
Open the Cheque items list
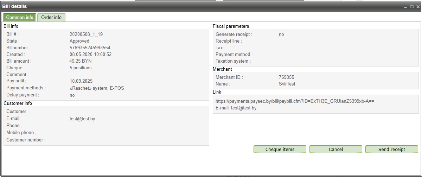pyautogui.click(x=280, y=149)
